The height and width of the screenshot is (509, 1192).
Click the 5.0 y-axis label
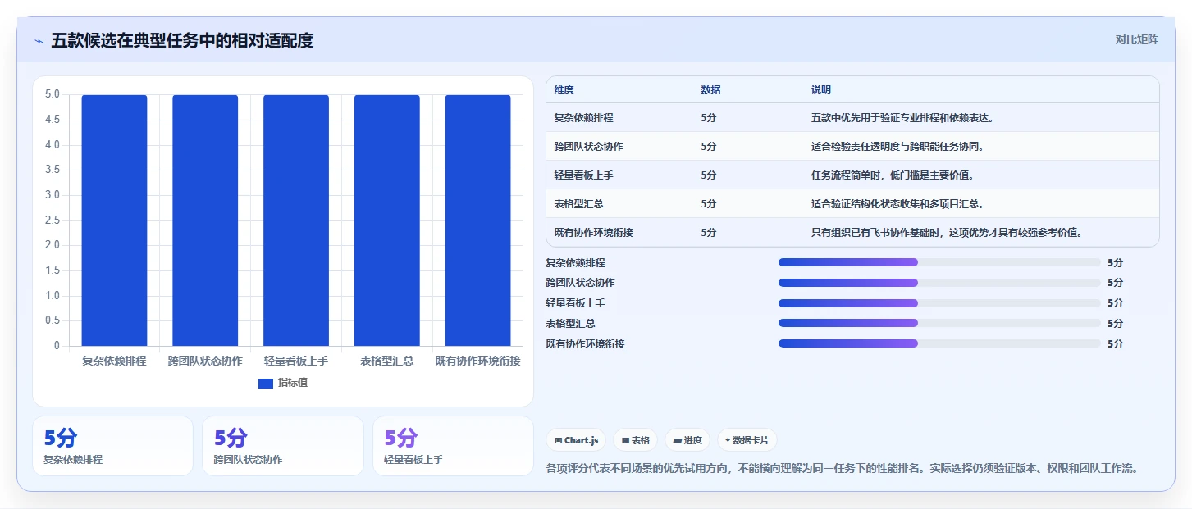click(53, 95)
